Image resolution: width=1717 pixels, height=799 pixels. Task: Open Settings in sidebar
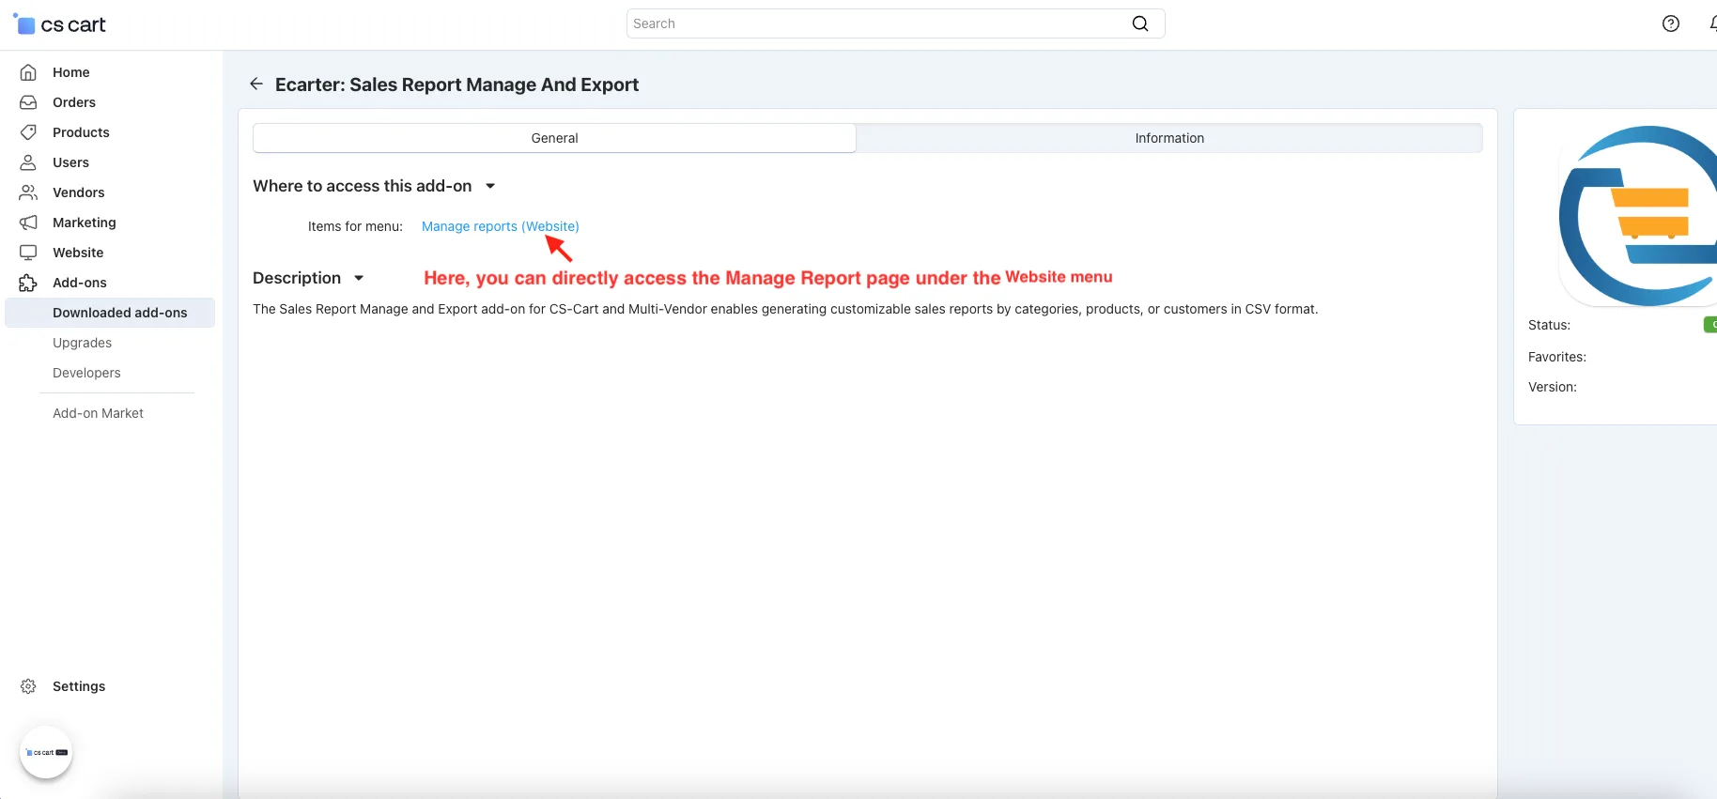click(x=79, y=686)
